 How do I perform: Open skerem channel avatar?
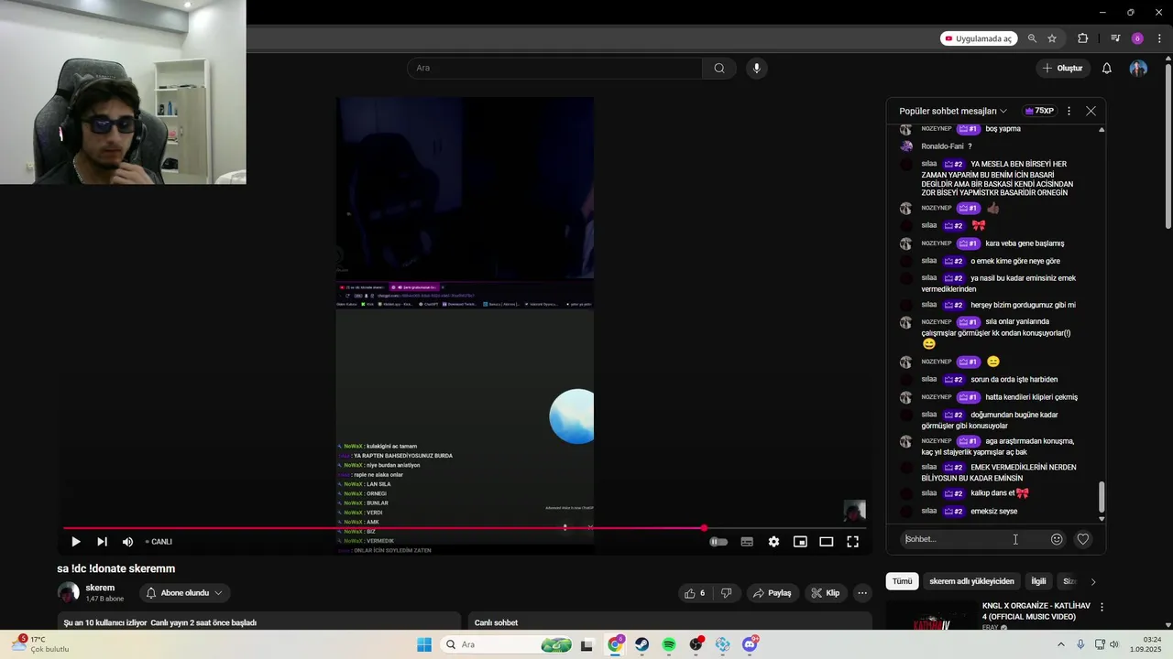(69, 593)
